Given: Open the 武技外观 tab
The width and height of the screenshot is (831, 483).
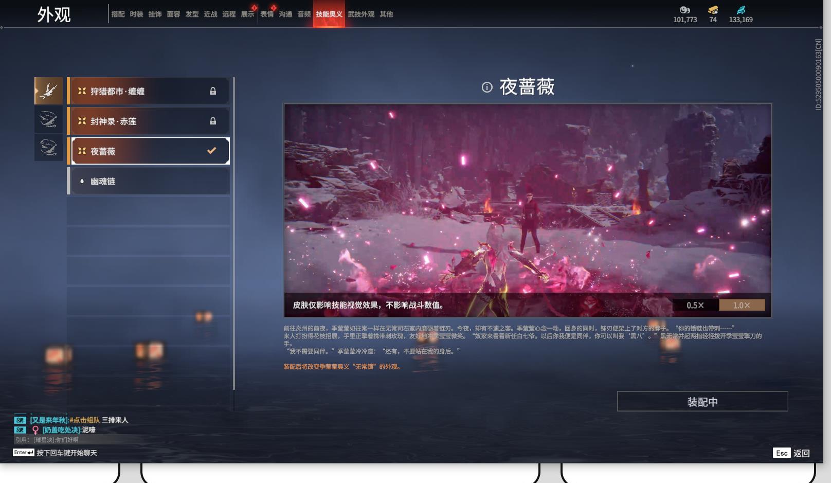Looking at the screenshot, I should tap(361, 14).
